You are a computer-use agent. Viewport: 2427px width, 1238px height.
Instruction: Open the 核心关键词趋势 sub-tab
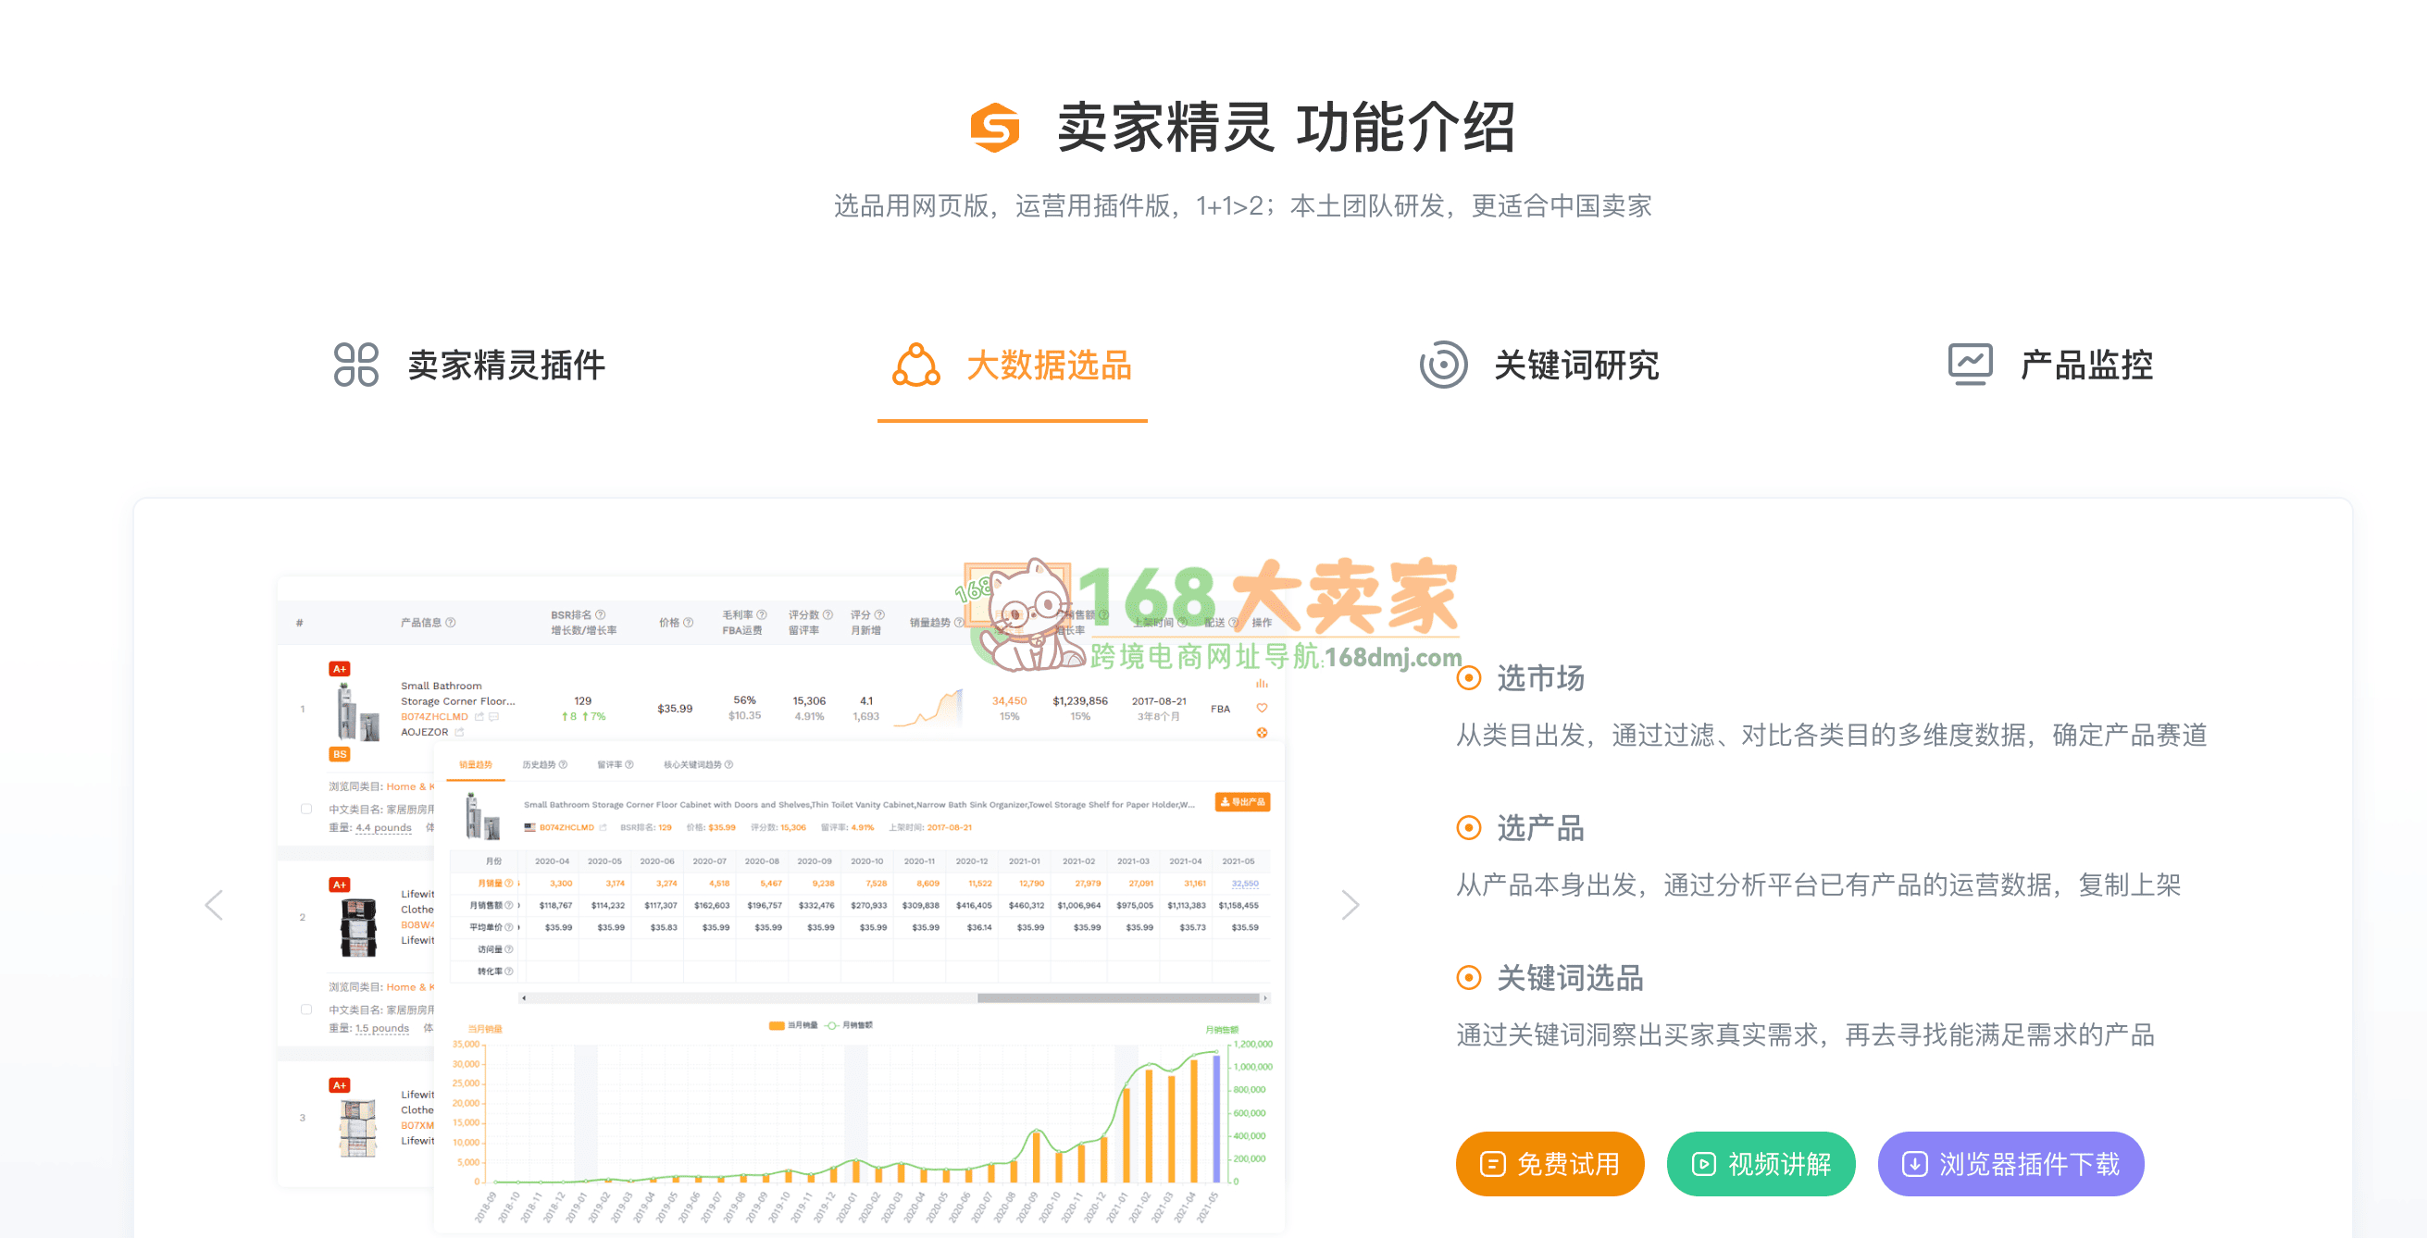[698, 764]
